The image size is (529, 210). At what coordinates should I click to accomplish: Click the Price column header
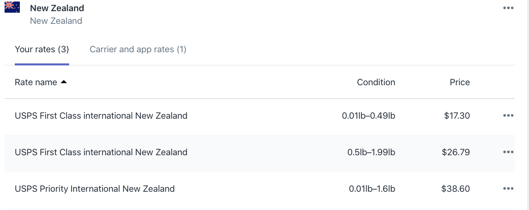(459, 82)
